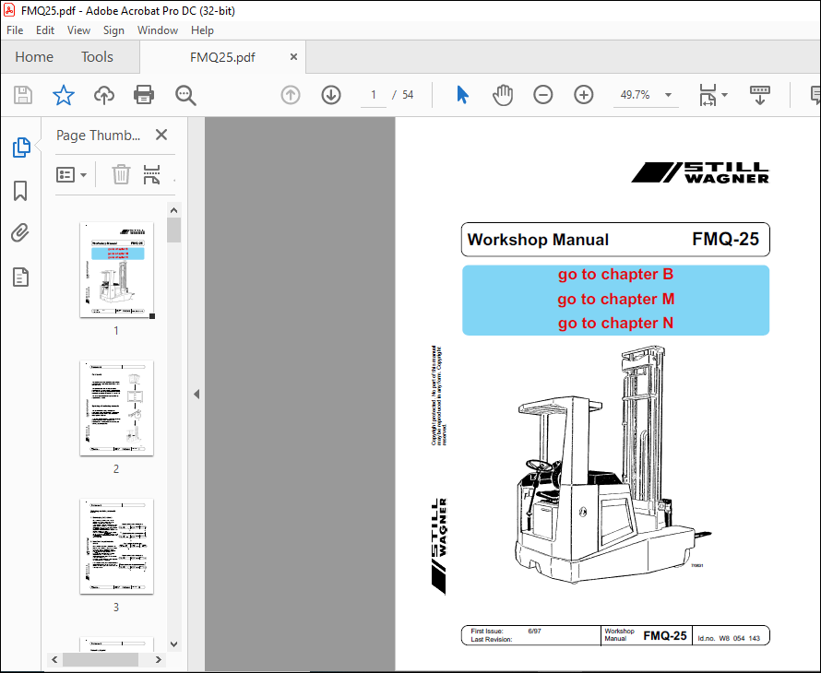
Task: Switch to the Home tab
Action: tap(34, 56)
